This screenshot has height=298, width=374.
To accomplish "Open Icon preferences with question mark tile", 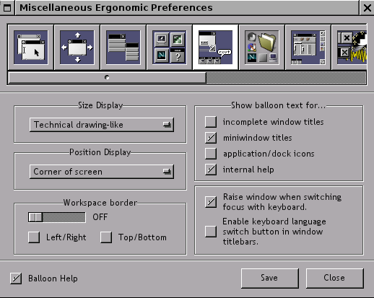I will click(170, 47).
